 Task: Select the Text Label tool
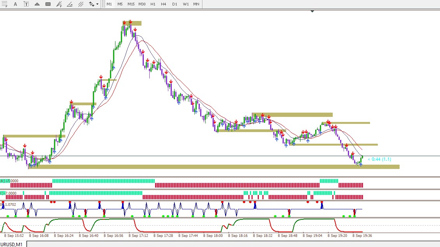coord(26,4)
